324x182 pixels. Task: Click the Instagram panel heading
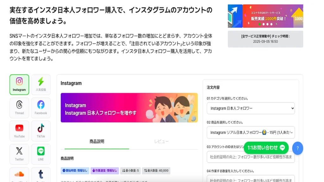click(x=71, y=83)
